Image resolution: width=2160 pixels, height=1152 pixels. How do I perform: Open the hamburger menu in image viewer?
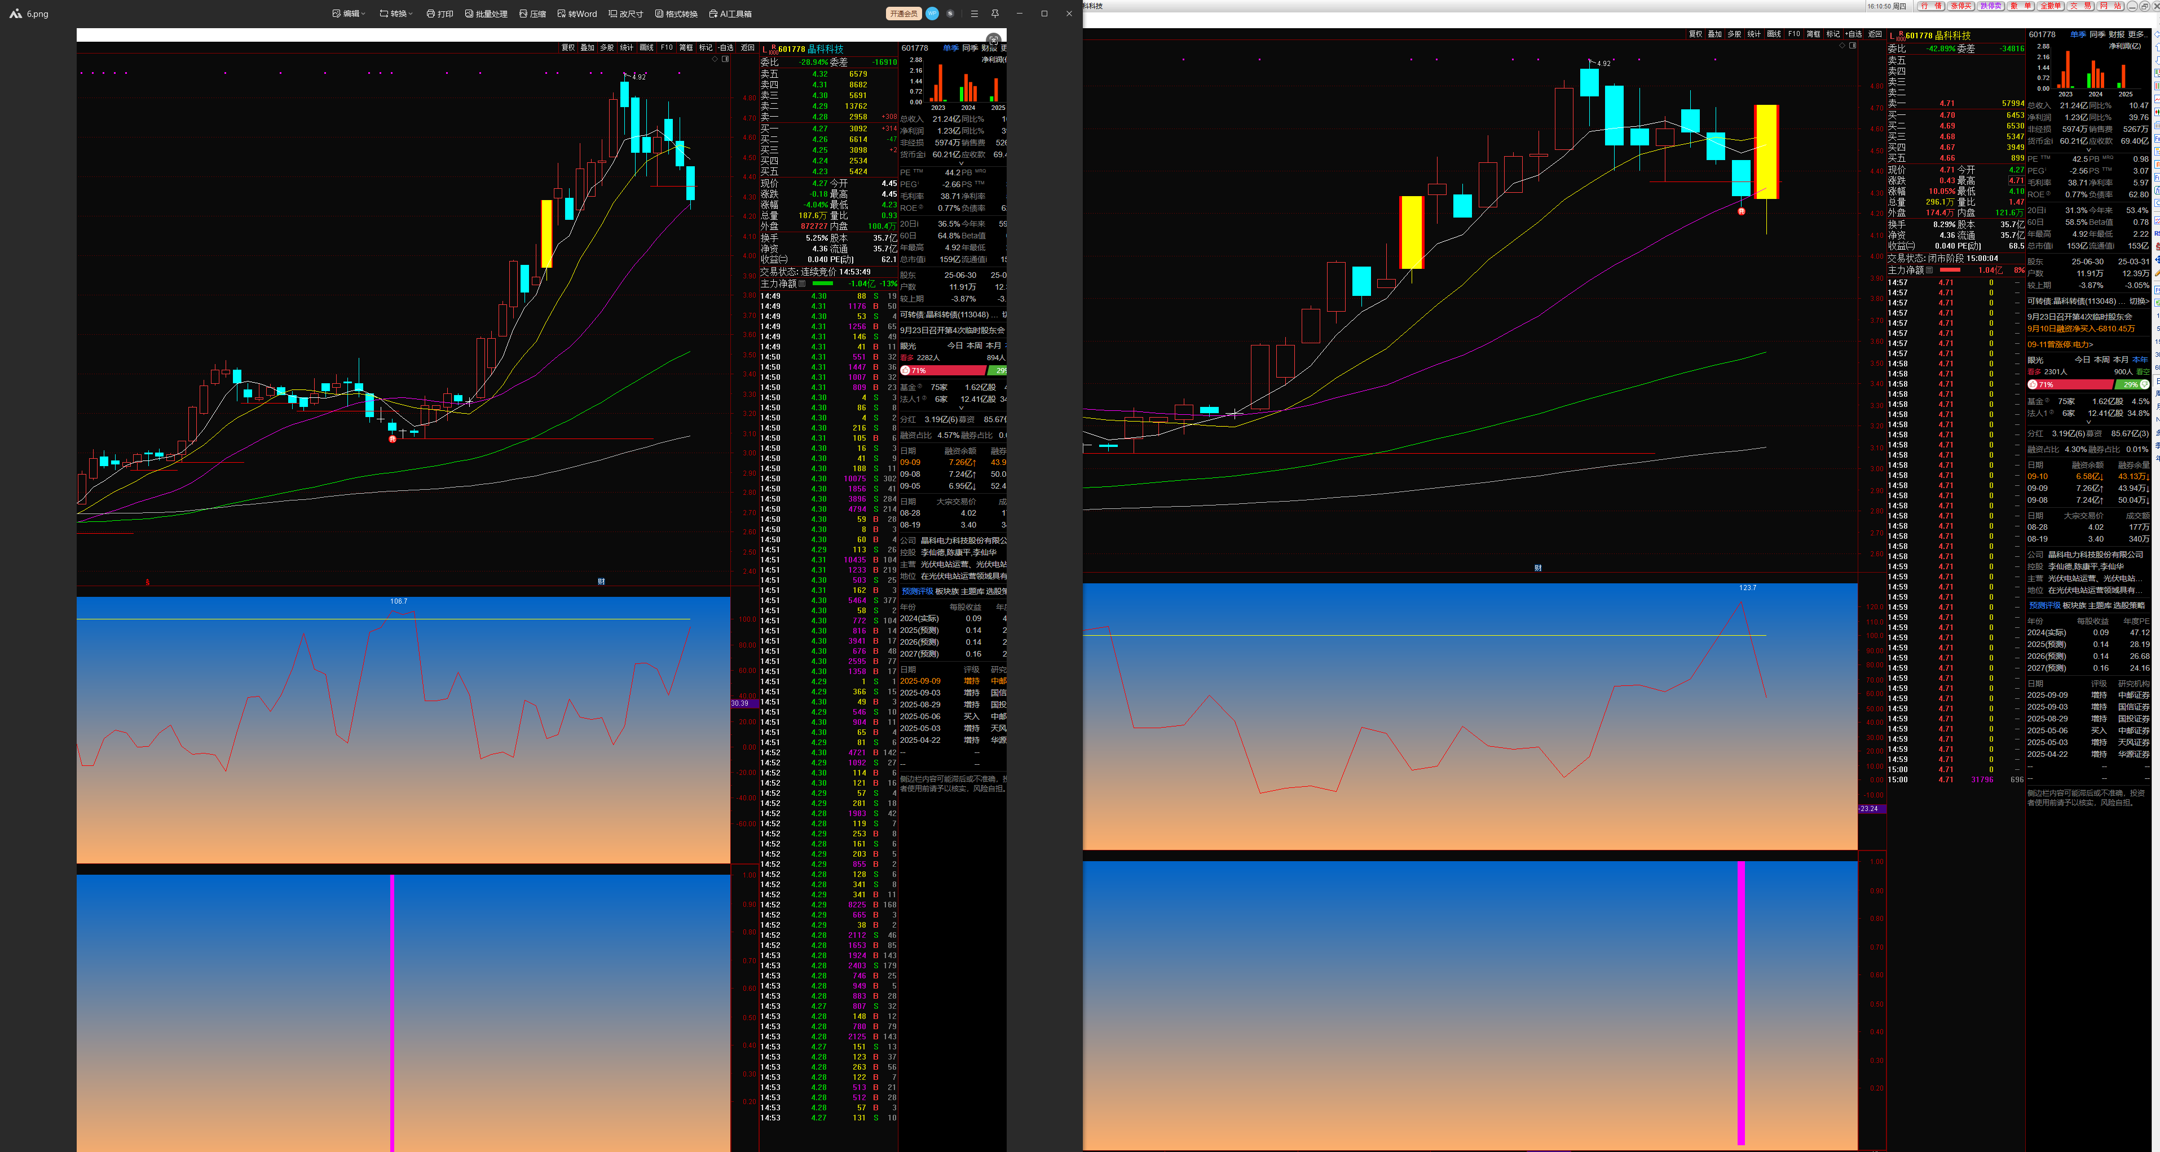click(x=973, y=14)
